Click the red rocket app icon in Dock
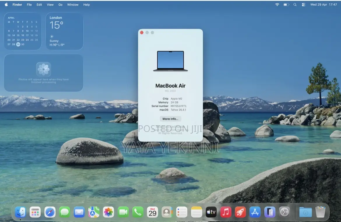The height and width of the screenshot is (222, 341). pyautogui.click(x=240, y=212)
